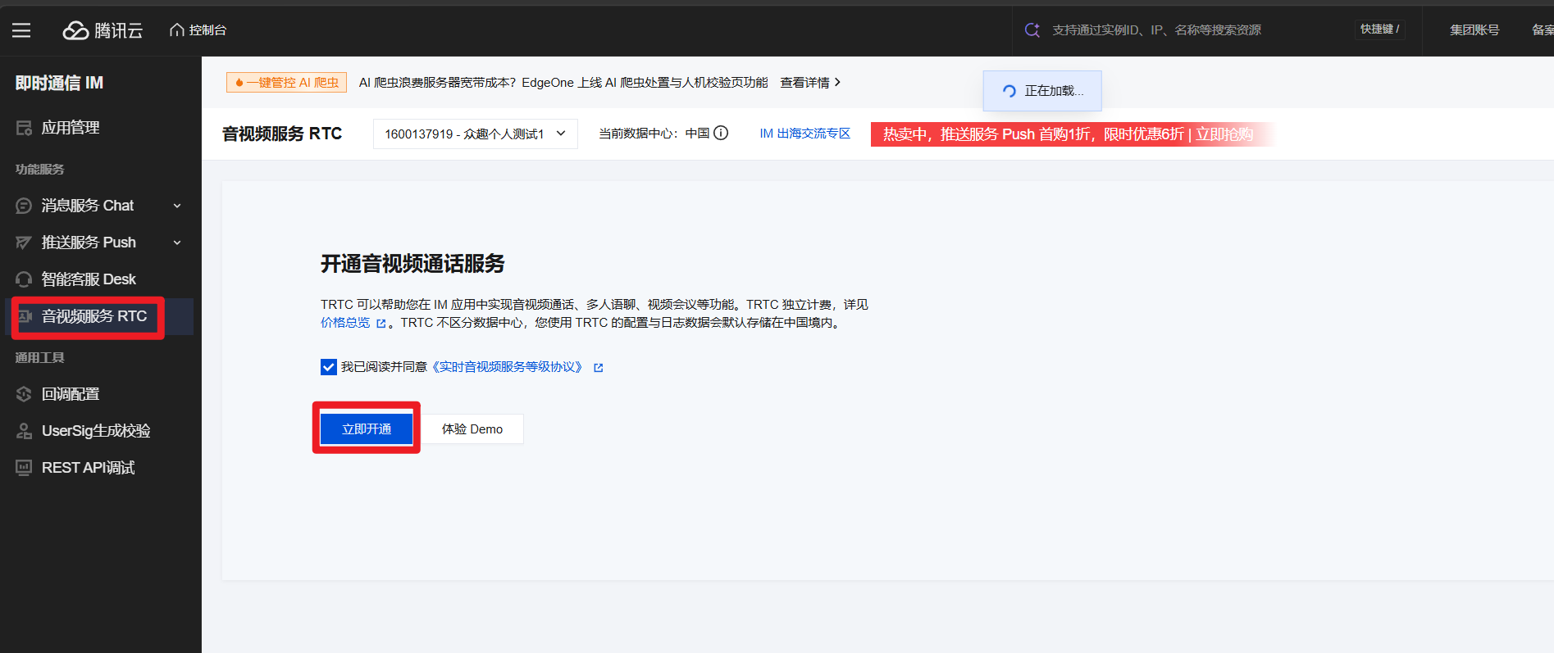Click the 即时通信 IM sidebar title
Image resolution: width=1554 pixels, height=653 pixels.
(x=59, y=83)
